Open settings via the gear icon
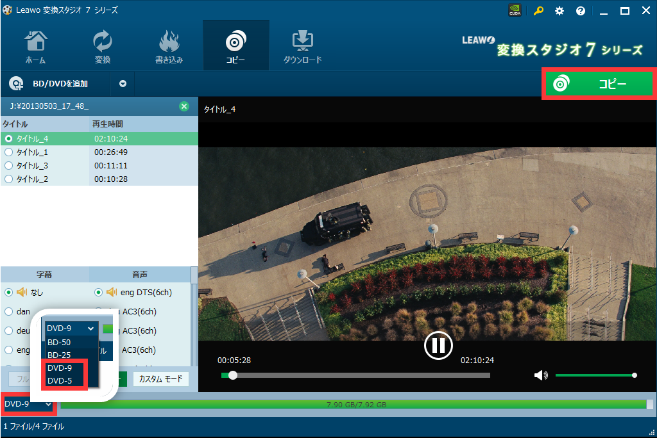 click(x=559, y=11)
